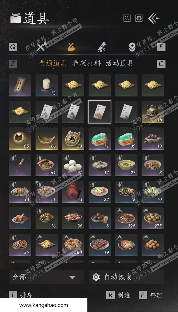Switch to 养成材料 tab
Viewport: 178px width, 312px height.
pyautogui.click(x=87, y=63)
